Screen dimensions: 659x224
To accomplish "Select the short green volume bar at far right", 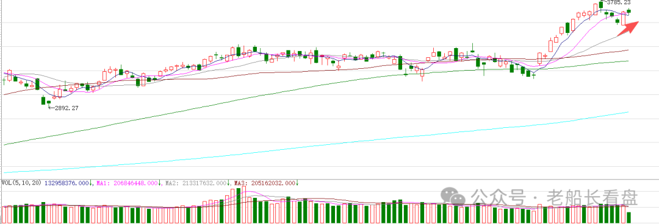I will point(628,217).
